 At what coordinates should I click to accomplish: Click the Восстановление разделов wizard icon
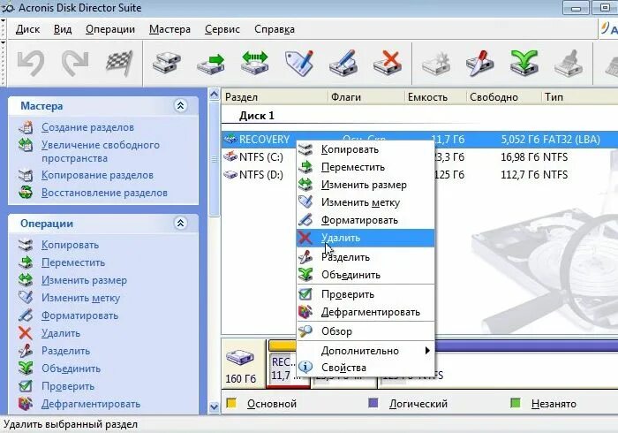[26, 193]
